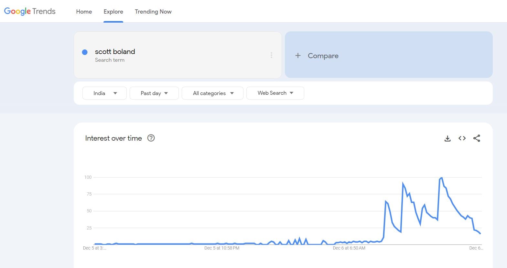The width and height of the screenshot is (507, 268).
Task: Switch to the Trending Now tab
Action: [153, 12]
